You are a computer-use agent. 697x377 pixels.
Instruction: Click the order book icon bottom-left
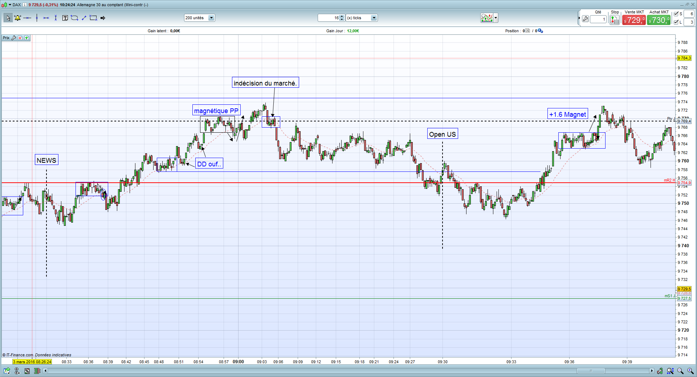pos(37,371)
